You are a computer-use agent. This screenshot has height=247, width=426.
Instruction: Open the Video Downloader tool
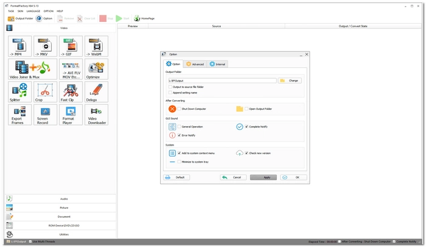coord(96,115)
